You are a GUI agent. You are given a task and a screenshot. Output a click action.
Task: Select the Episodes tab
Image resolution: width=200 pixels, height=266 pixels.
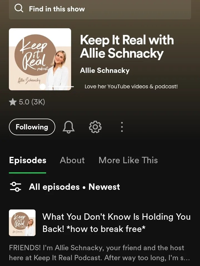(x=27, y=160)
